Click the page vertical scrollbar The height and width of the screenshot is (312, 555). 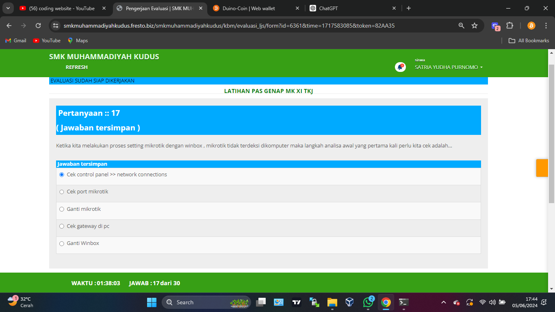551,133
